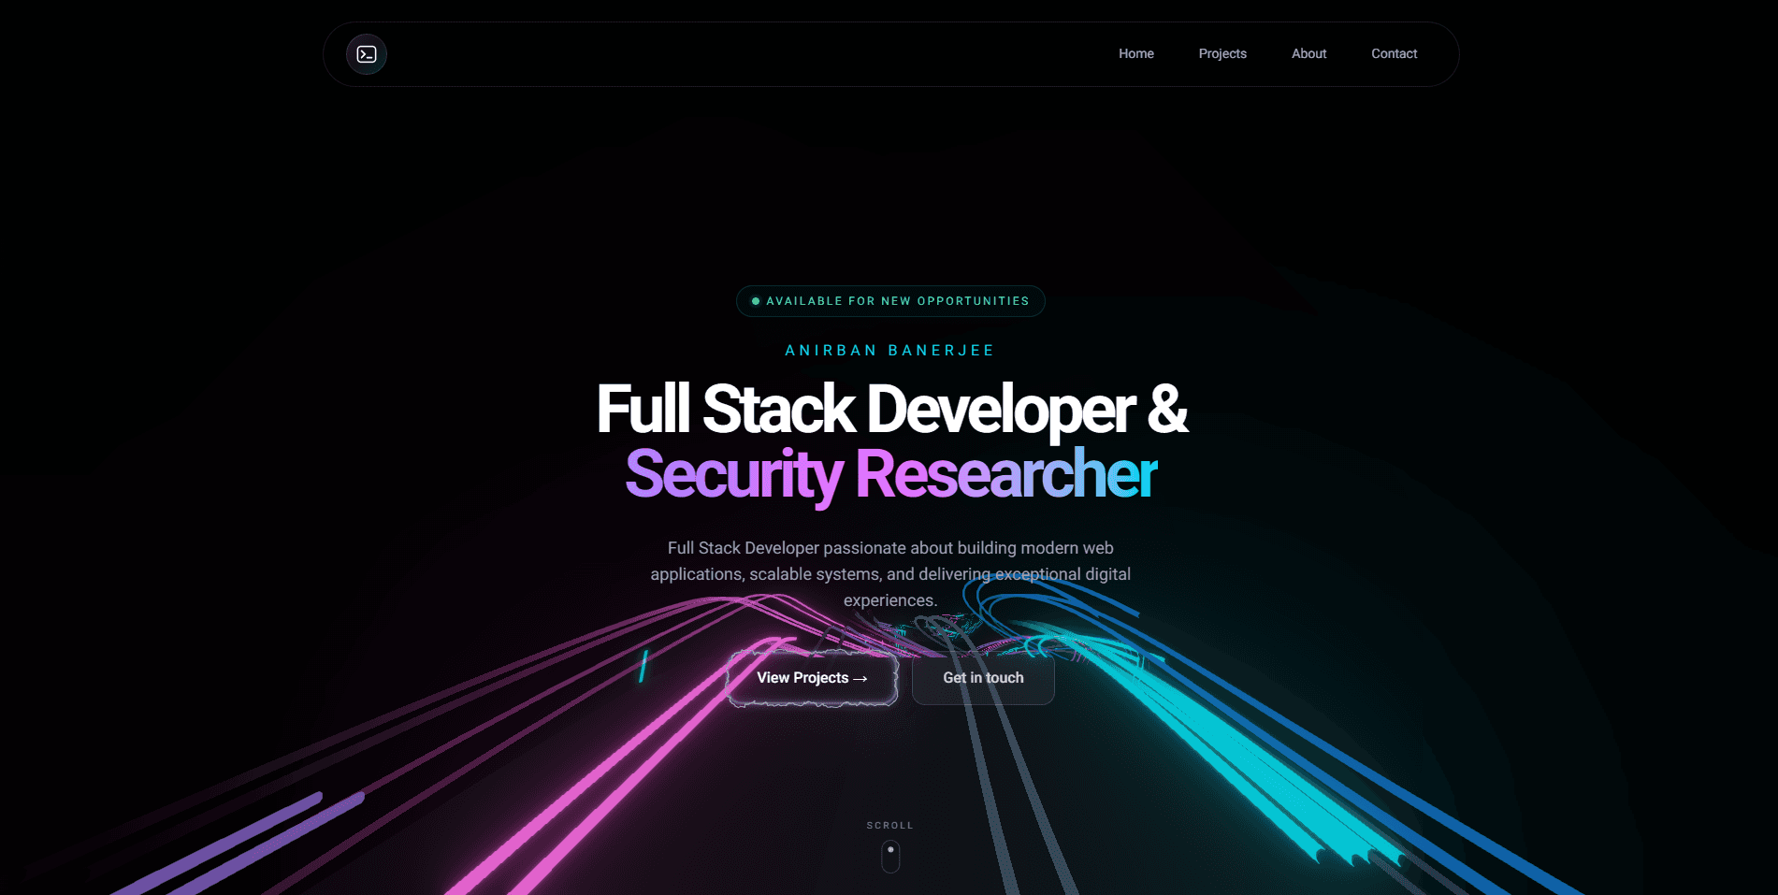This screenshot has height=895, width=1778.
Task: Click the Get in touch button
Action: click(x=983, y=678)
